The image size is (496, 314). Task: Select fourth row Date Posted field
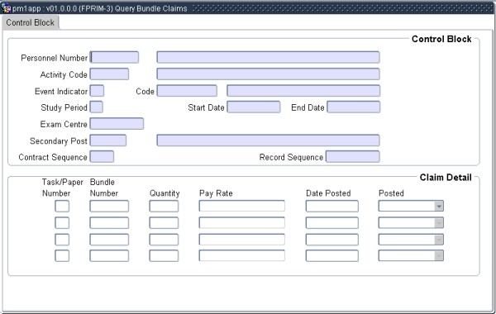332,255
